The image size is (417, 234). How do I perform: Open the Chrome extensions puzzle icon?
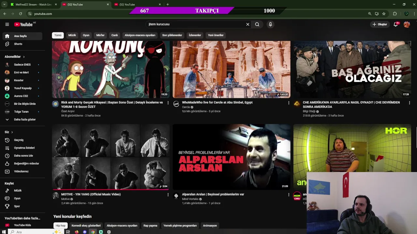coord(395,14)
